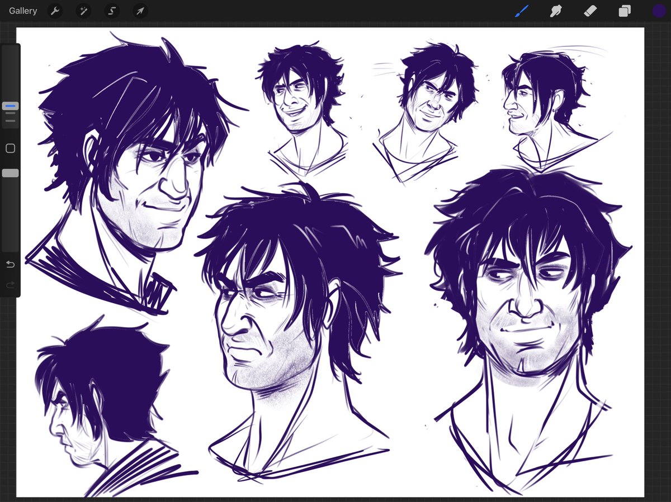The height and width of the screenshot is (502, 671).
Task: Activate the Selection S-shaped tool
Action: [112, 11]
